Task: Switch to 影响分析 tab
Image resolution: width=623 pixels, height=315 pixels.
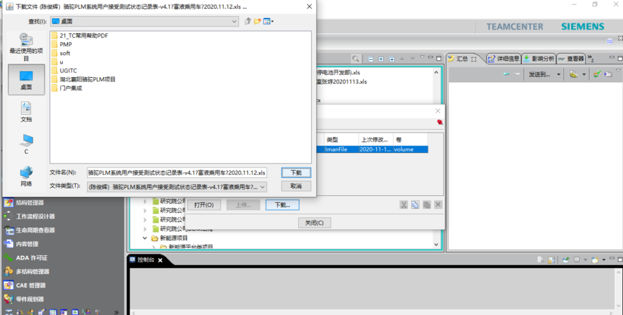Action: [x=538, y=59]
